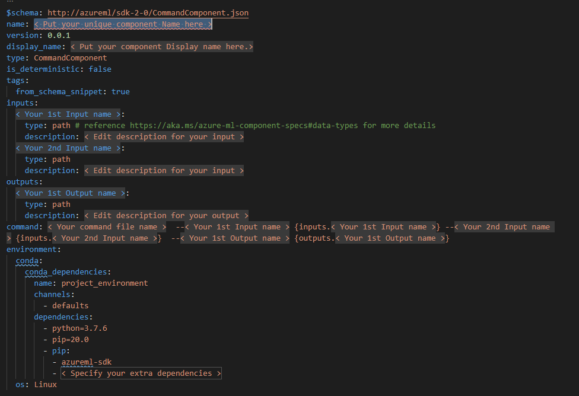Open the aka.ms azure-ml-component-specs link in comment

tap(244, 126)
